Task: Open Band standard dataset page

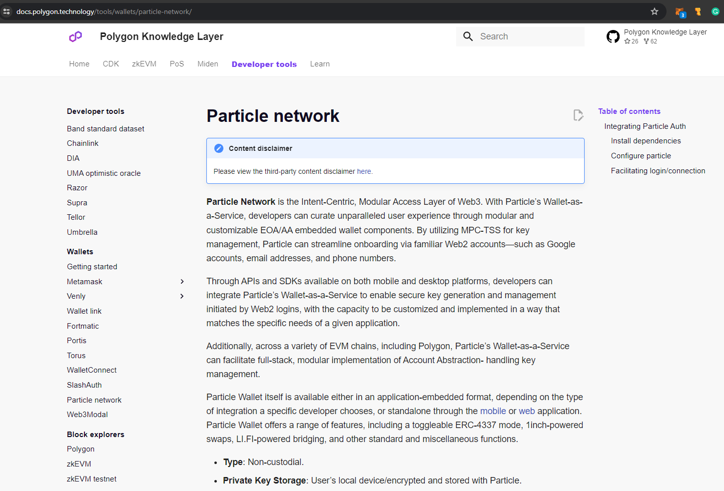Action: [105, 129]
